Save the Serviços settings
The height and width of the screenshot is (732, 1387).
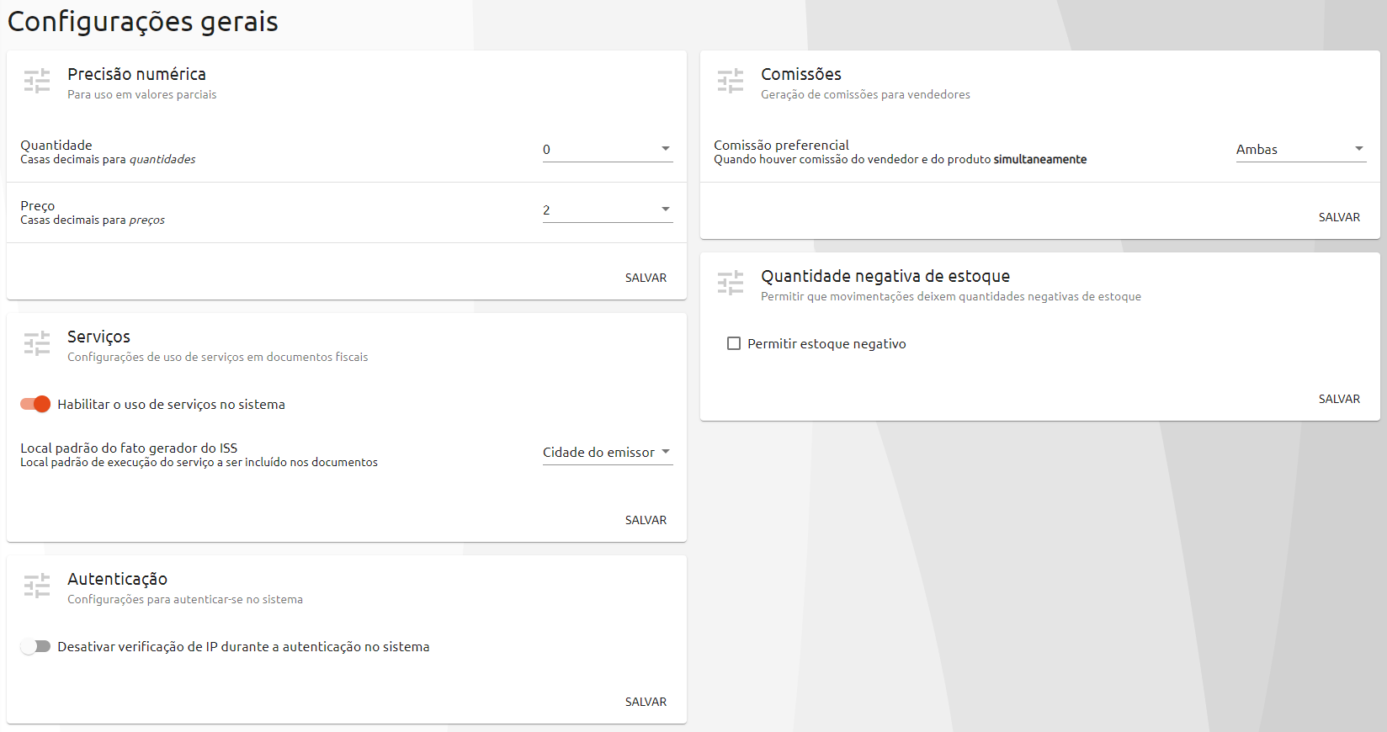click(x=646, y=520)
